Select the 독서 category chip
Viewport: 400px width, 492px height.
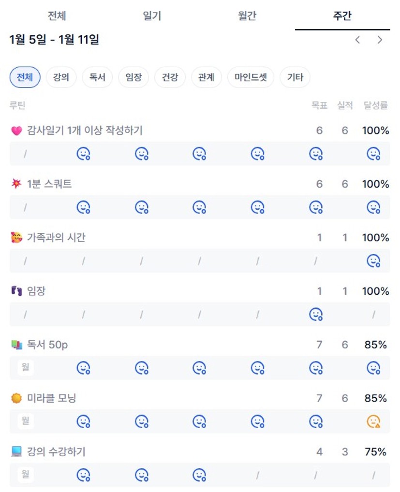point(97,77)
